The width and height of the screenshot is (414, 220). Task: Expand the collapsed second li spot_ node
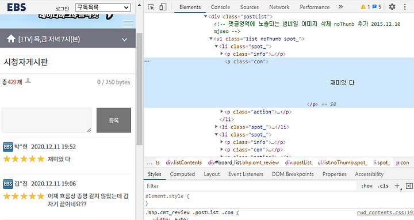coord(216,127)
